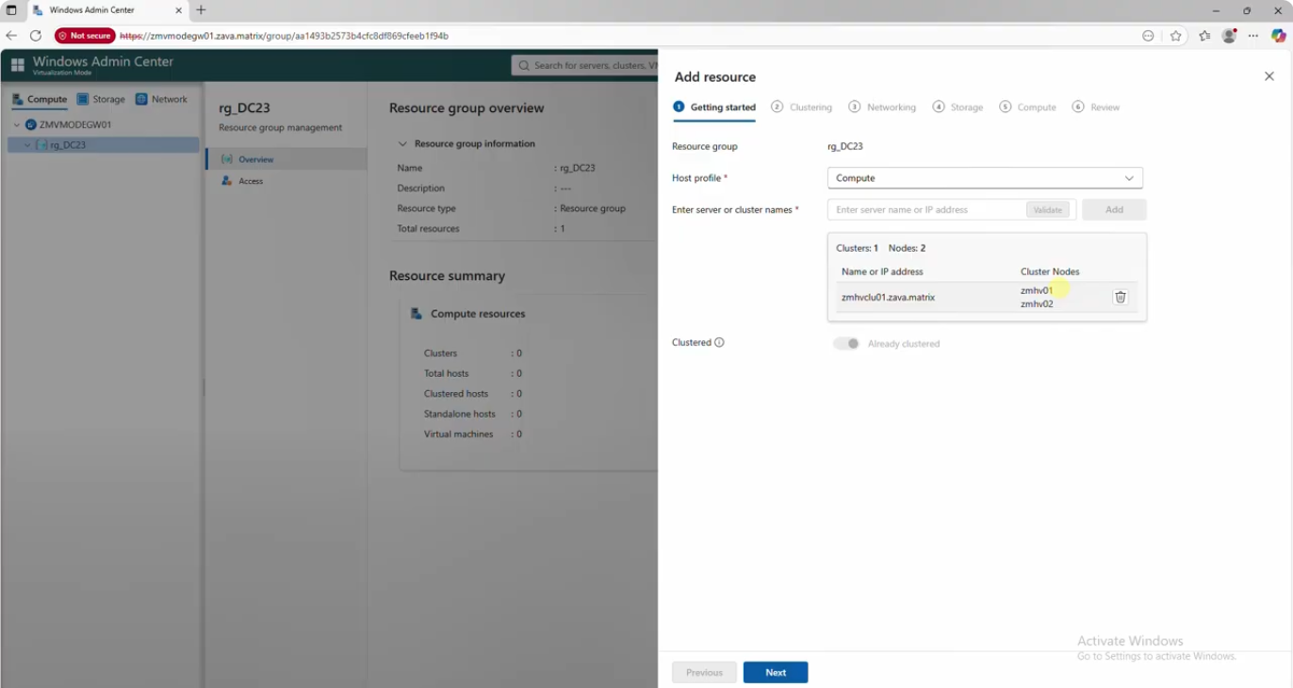The width and height of the screenshot is (1293, 688).
Task: Switch to the Network tab
Action: (x=164, y=98)
